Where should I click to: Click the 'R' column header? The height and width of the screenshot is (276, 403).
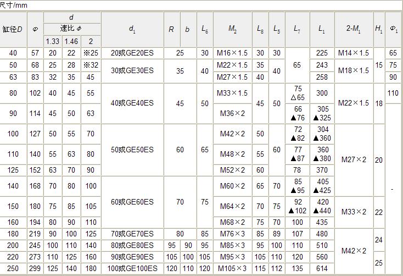pos(172,29)
